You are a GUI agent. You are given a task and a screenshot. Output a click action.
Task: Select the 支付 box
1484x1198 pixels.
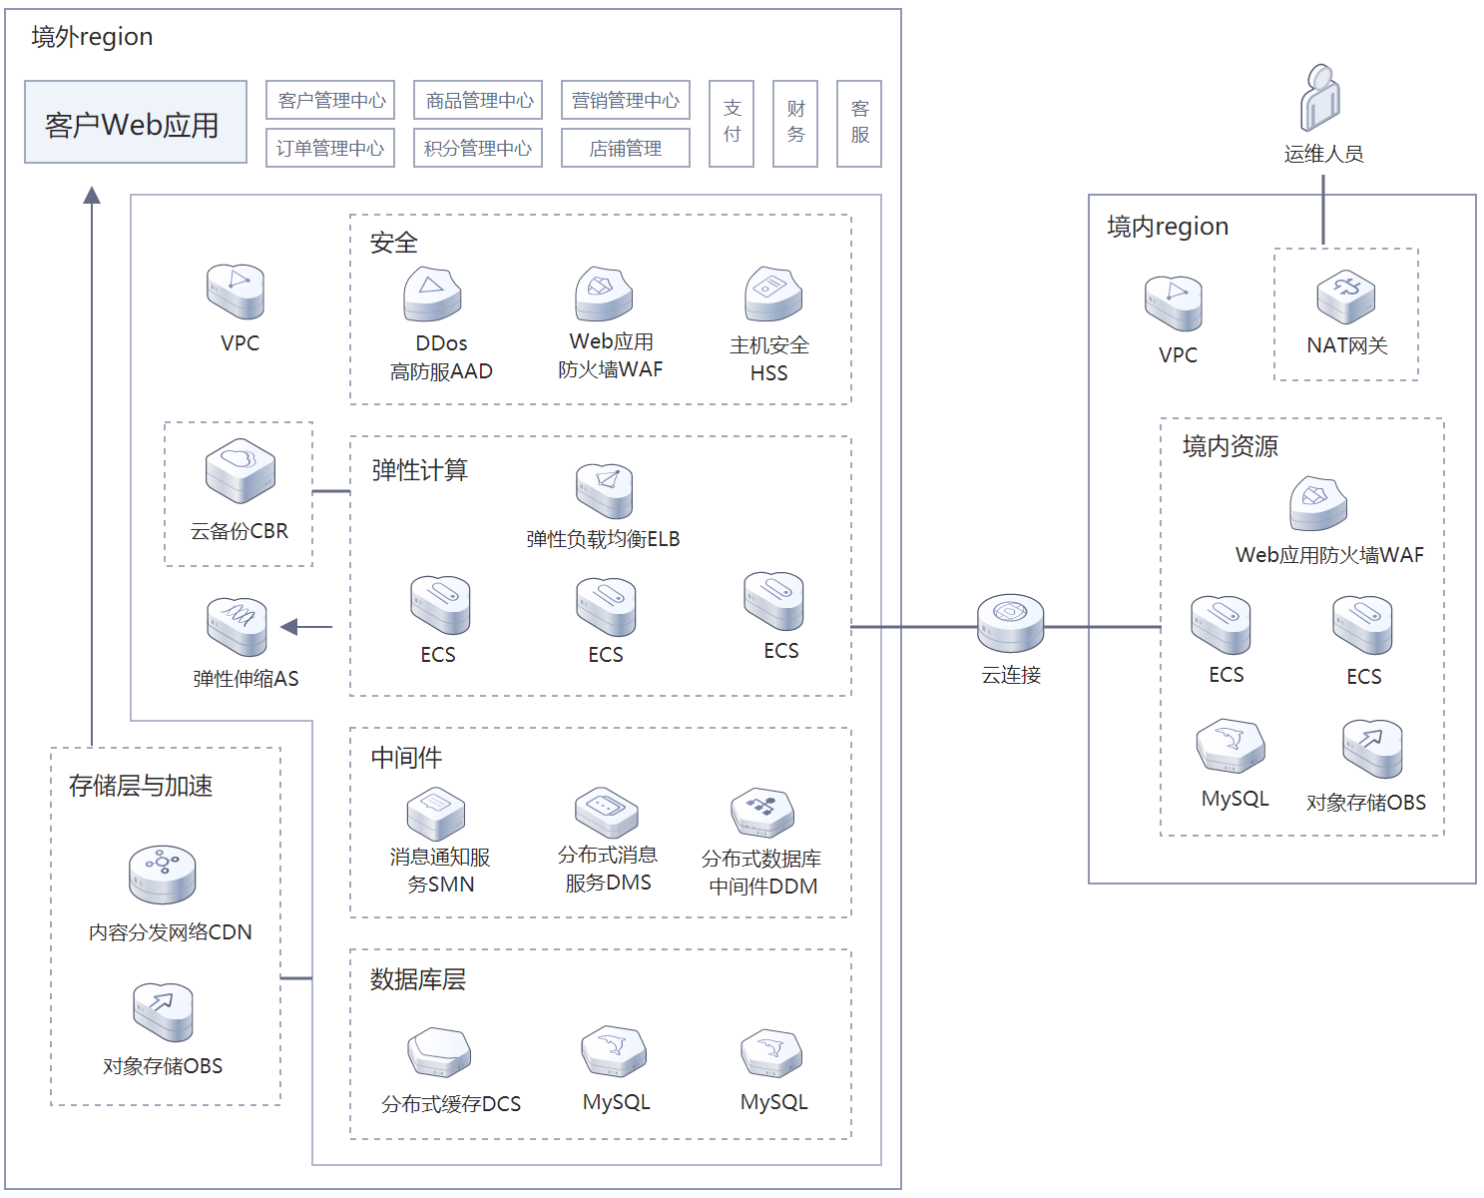pos(732,124)
